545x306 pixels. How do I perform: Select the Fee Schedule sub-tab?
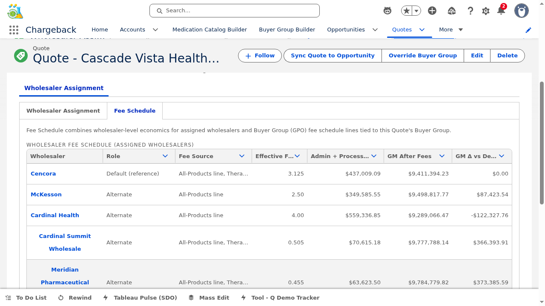coord(135,110)
